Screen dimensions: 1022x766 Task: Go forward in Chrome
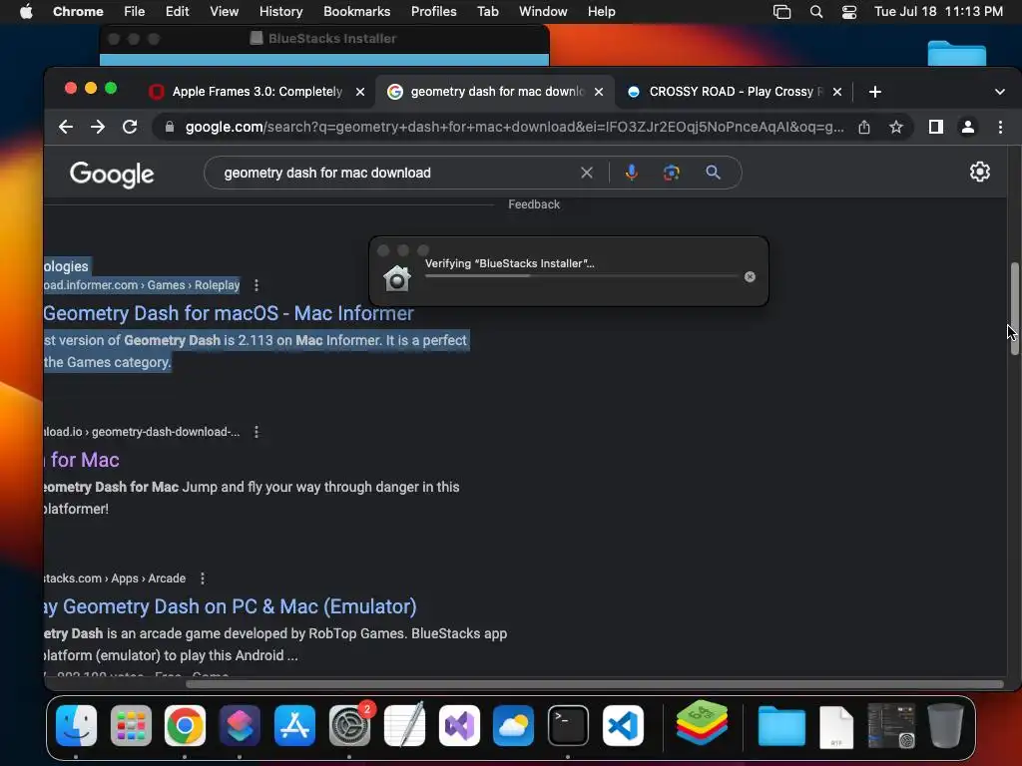[98, 127]
